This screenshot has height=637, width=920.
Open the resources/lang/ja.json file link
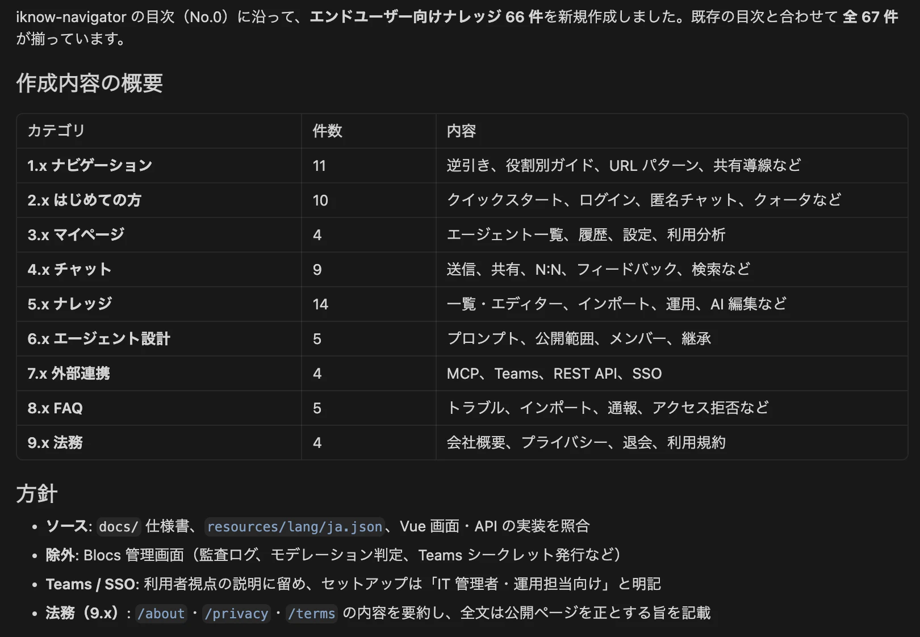coord(295,527)
